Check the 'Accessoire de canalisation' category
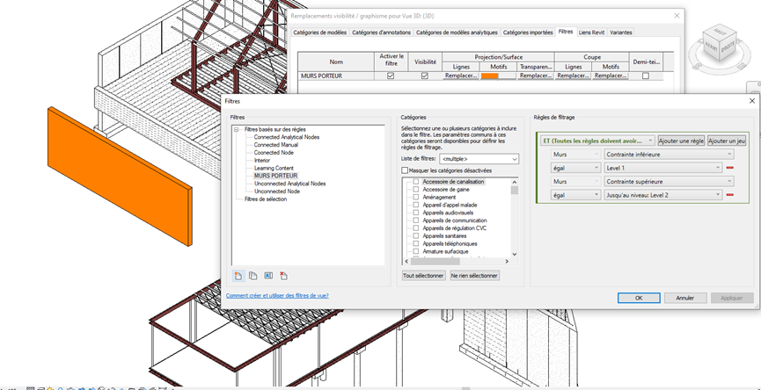The height and width of the screenshot is (390, 761). click(x=416, y=182)
